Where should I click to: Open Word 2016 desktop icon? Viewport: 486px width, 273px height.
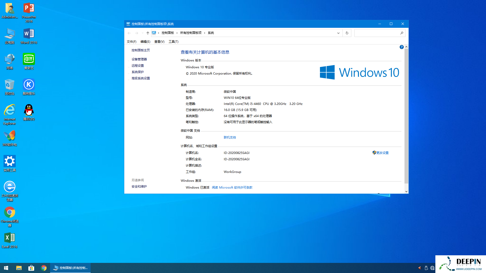[x=29, y=36]
